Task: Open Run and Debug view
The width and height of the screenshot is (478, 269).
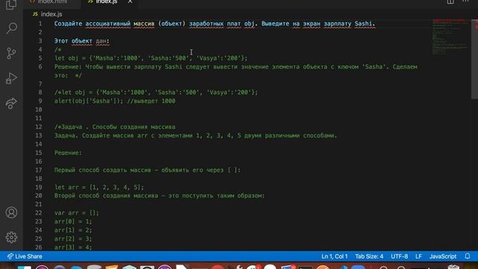Action: click(11, 78)
